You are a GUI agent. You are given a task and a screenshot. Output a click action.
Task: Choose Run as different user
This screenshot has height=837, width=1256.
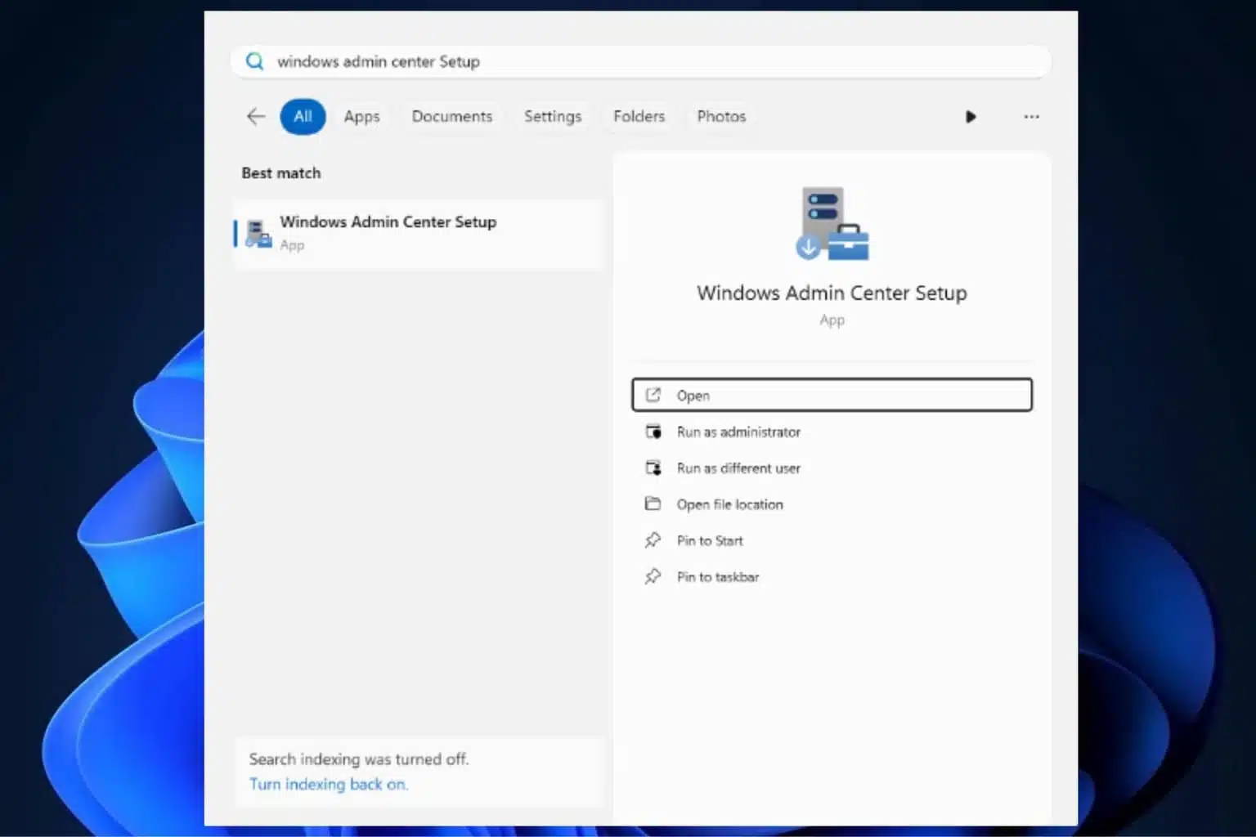coord(738,468)
